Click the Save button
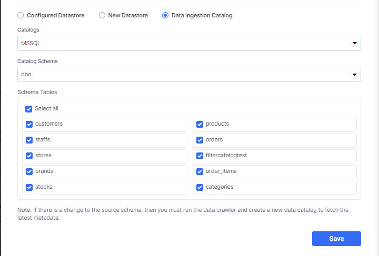379x256 pixels. (x=336, y=239)
